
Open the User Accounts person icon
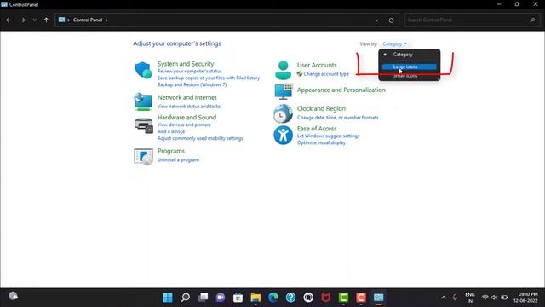(x=284, y=70)
